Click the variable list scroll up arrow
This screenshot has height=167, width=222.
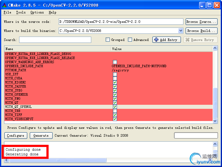[215, 48]
